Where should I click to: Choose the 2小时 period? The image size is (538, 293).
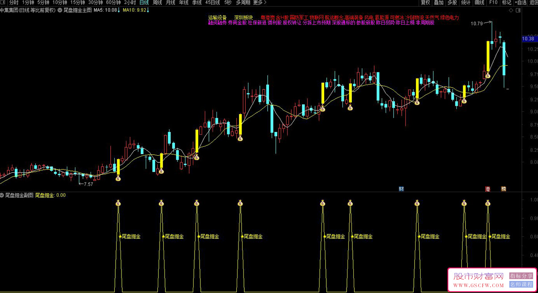coord(130,3)
